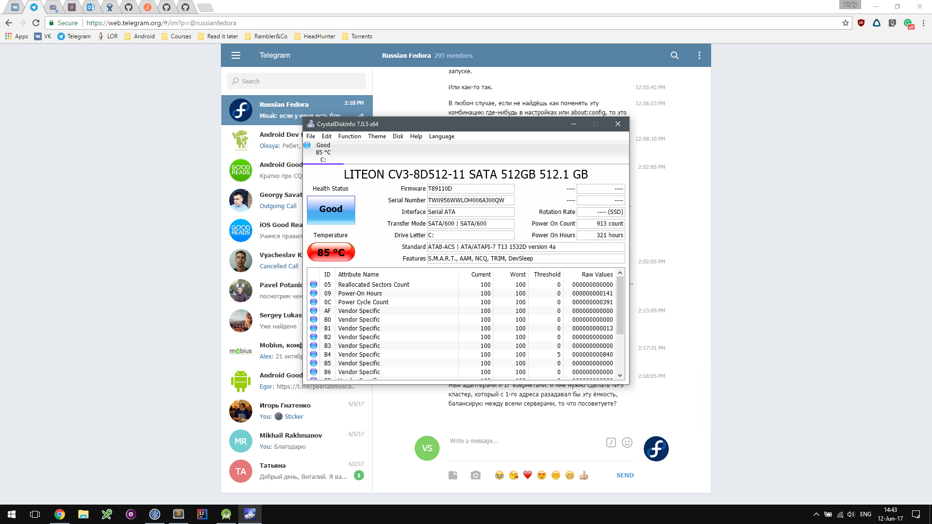Open Windows Start menu
Viewport: 932px width, 524px height.
12,514
